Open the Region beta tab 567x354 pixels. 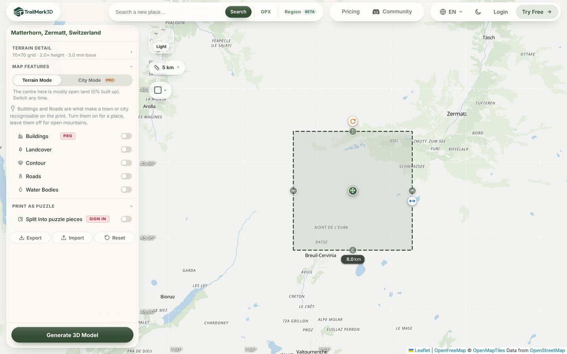click(x=300, y=12)
